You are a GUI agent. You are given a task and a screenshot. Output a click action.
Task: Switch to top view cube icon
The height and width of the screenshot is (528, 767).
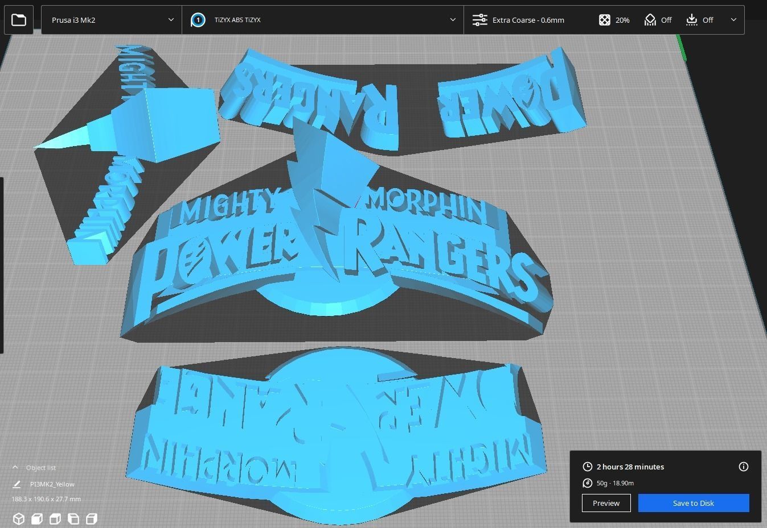(x=55, y=518)
